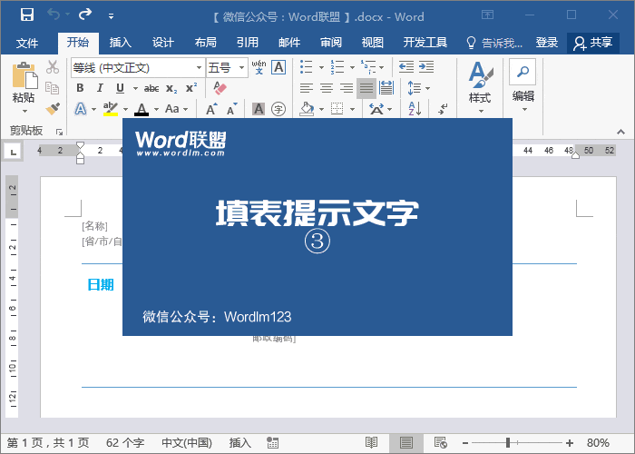Toggle justify alignment
The width and height of the screenshot is (635, 454).
point(366,88)
